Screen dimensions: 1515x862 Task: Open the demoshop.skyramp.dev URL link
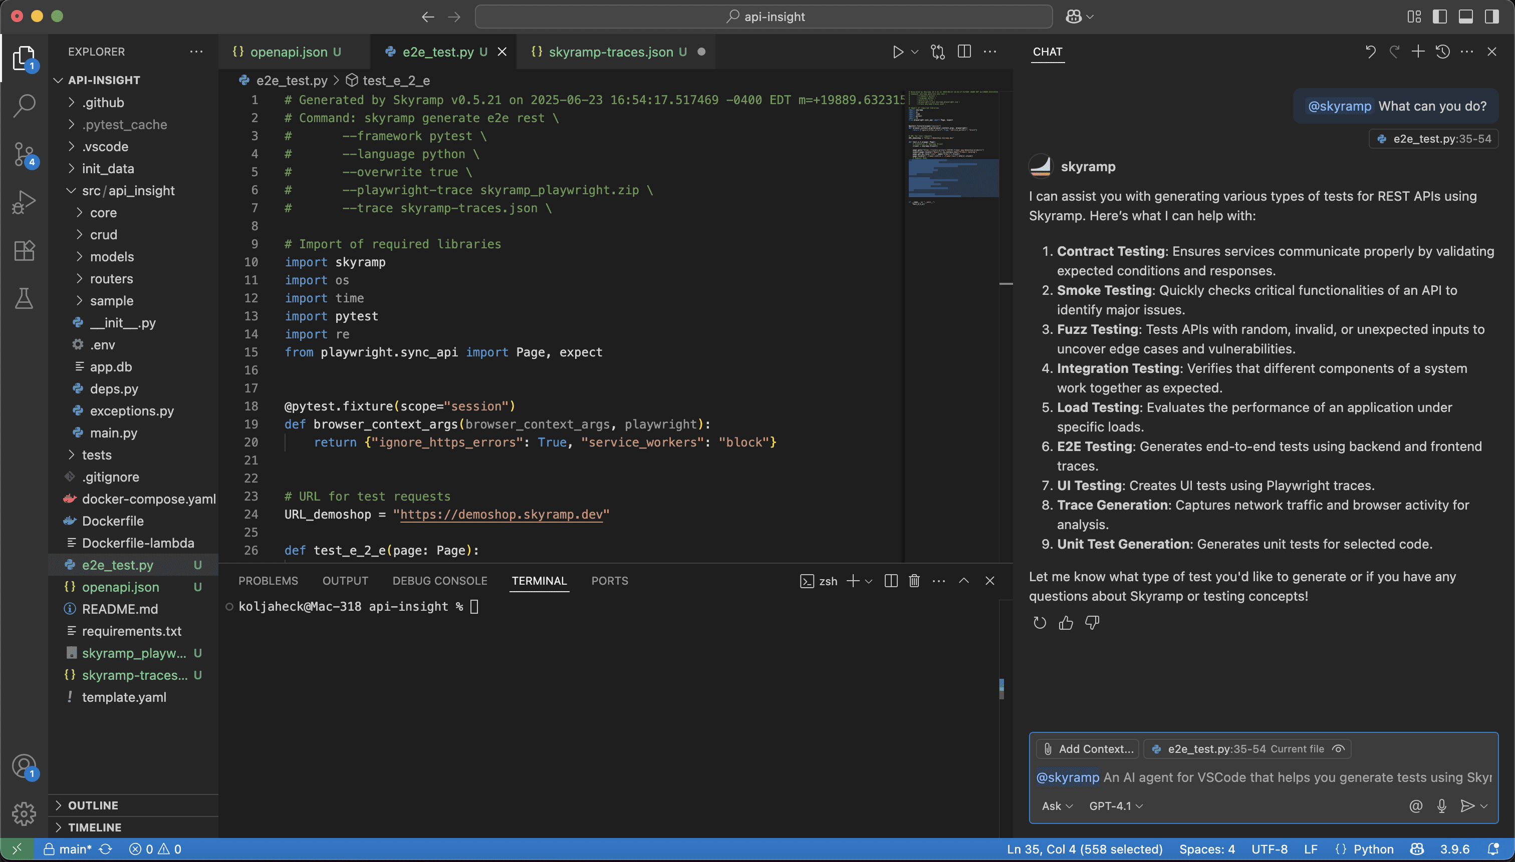[x=500, y=514]
